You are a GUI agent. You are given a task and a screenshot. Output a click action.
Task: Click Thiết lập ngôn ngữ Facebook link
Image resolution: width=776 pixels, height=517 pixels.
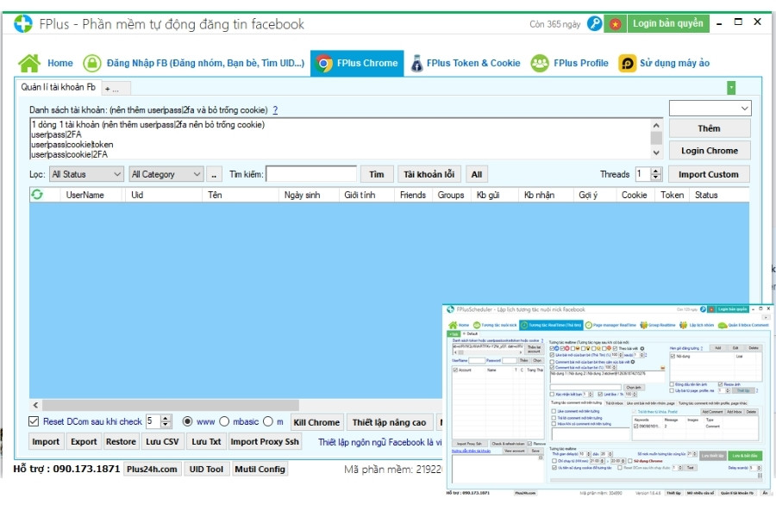click(379, 442)
